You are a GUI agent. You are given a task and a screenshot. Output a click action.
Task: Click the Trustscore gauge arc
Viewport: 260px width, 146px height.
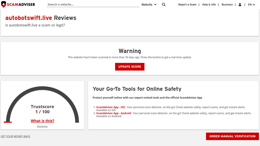tap(43, 89)
